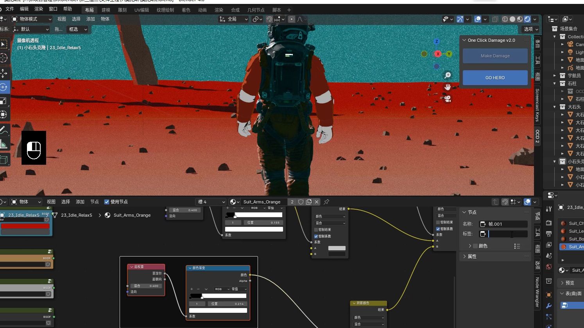Open the Modifiers properties tab wrench
Screen dimensions: 584x328
click(x=549, y=306)
